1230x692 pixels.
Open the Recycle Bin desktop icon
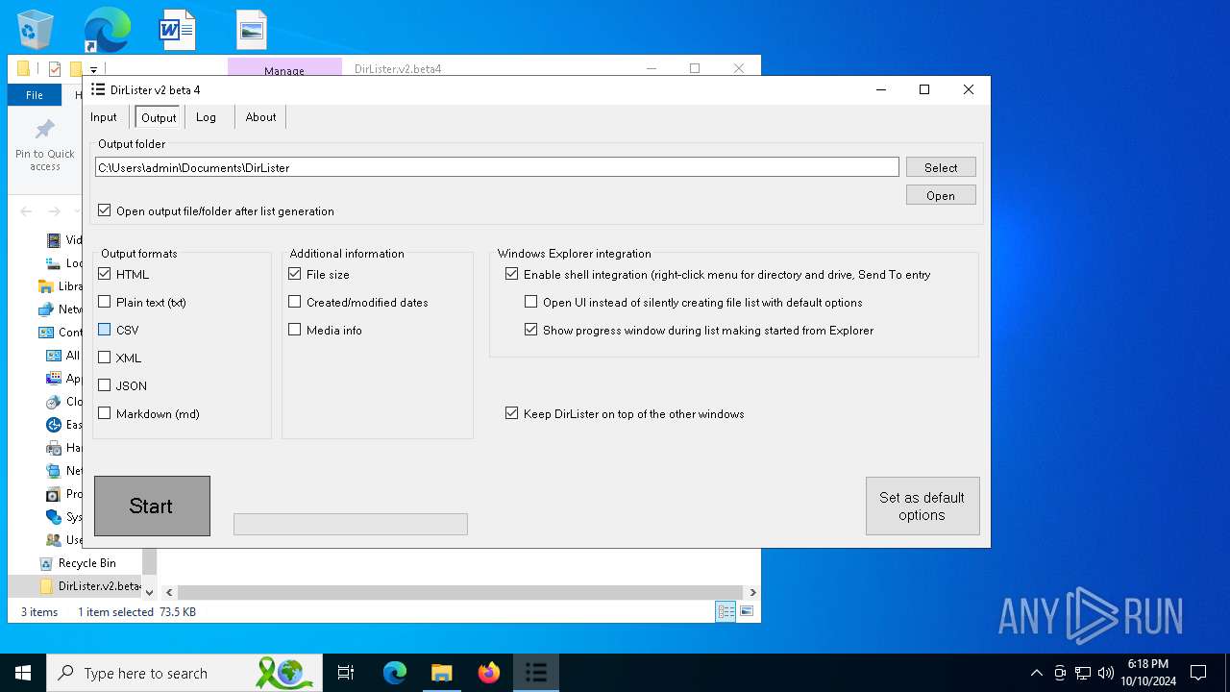[36, 29]
